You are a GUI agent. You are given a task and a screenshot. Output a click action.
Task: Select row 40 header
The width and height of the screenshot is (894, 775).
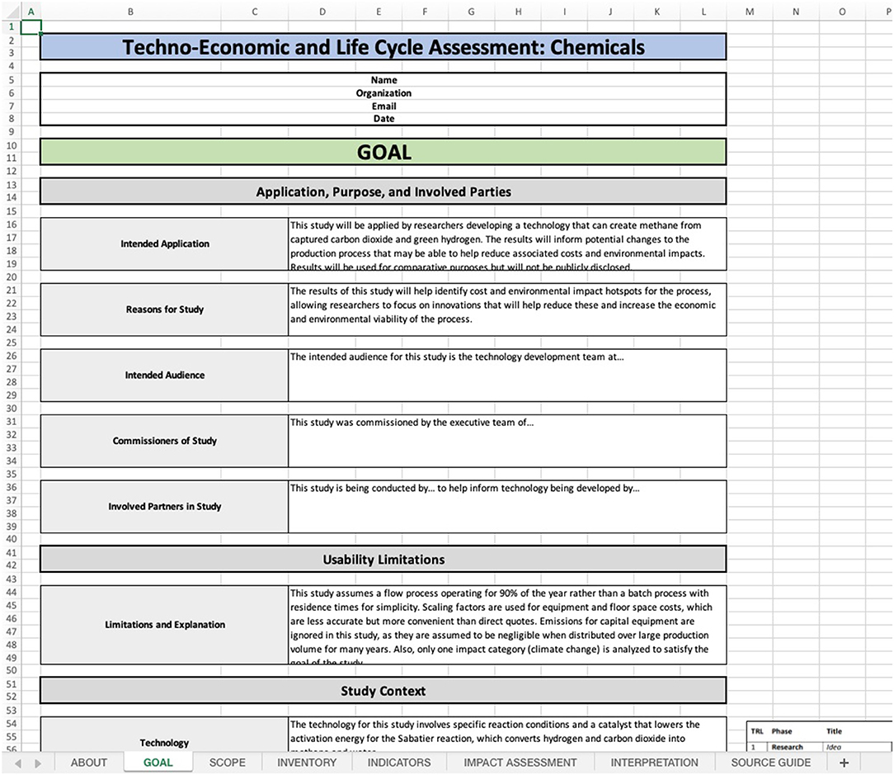(11, 539)
